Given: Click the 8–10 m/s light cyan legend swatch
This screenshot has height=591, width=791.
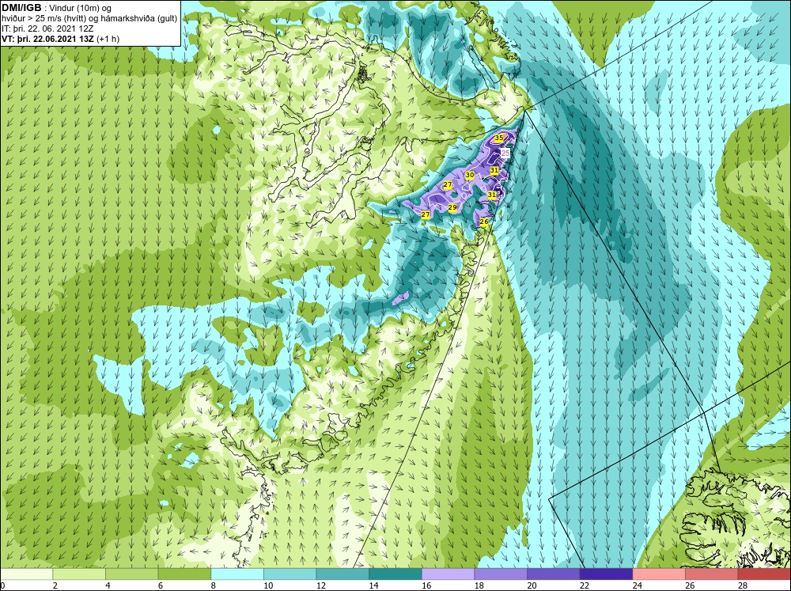Looking at the screenshot, I should pos(237,574).
